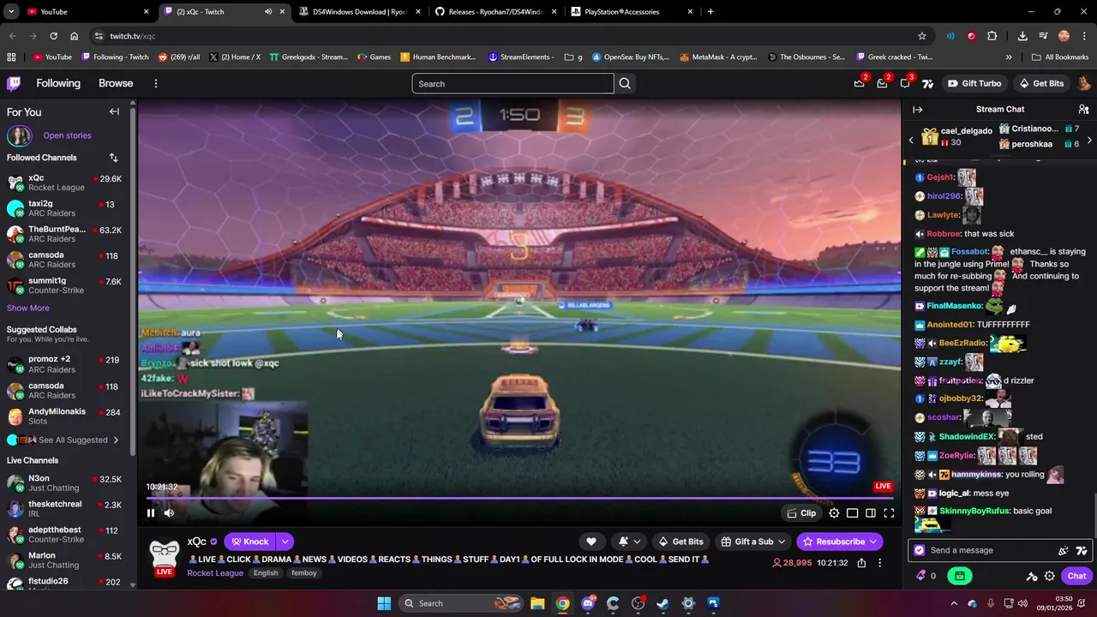This screenshot has width=1097, height=617.
Task: Click the Twitch search field
Action: coord(513,83)
